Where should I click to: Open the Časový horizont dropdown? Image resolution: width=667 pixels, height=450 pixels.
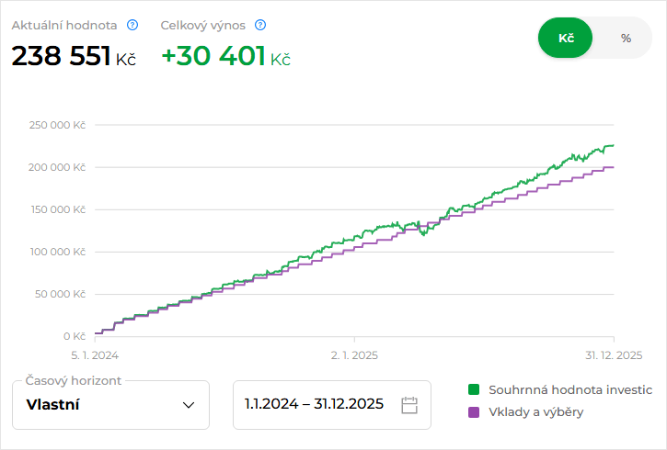coord(110,405)
